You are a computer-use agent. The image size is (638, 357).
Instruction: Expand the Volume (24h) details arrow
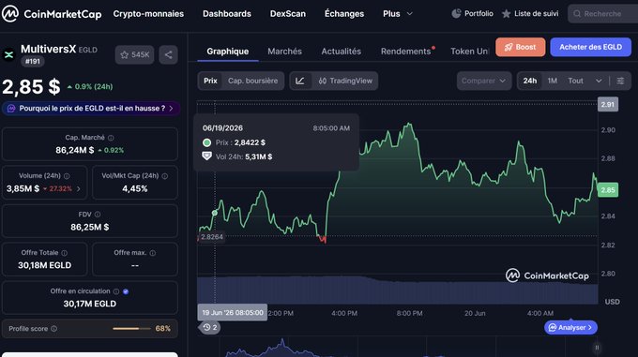[79, 189]
